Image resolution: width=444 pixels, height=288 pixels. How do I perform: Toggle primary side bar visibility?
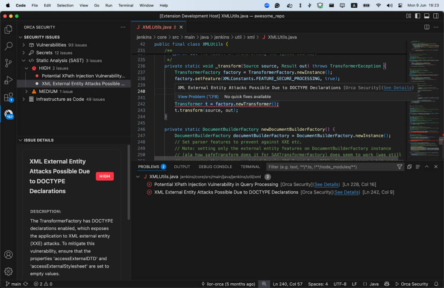pyautogui.click(x=418, y=16)
